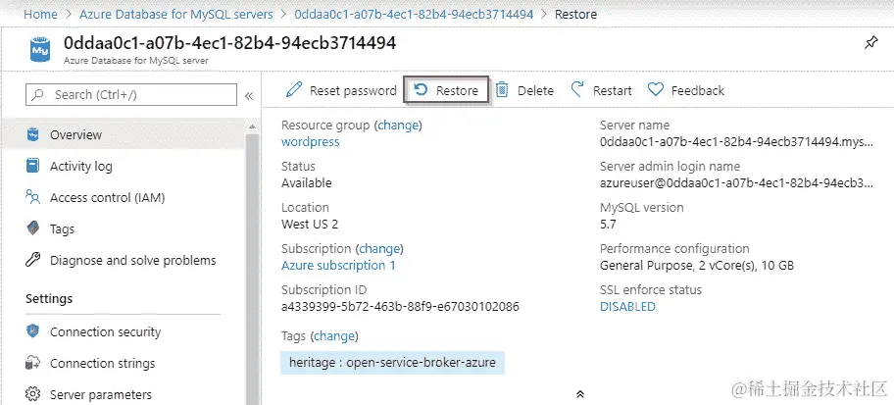Click the server name page title
The height and width of the screenshot is (405, 894).
[x=229, y=43]
